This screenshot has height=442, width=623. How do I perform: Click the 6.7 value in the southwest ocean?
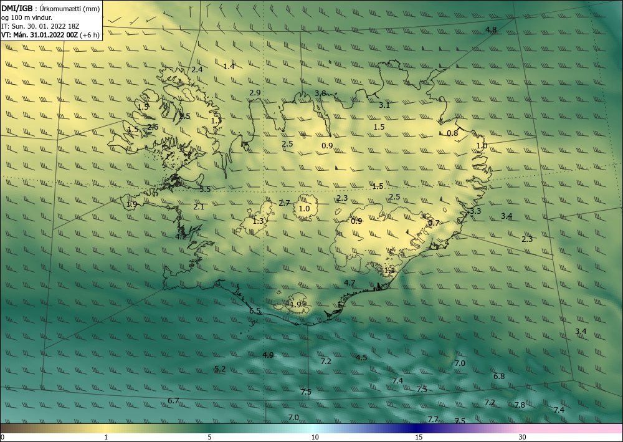[x=173, y=401]
